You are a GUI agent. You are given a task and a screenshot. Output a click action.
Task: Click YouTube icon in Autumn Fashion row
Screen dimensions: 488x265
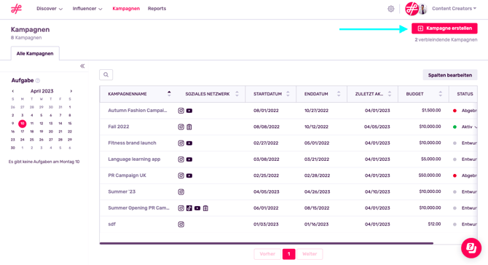pyautogui.click(x=189, y=111)
